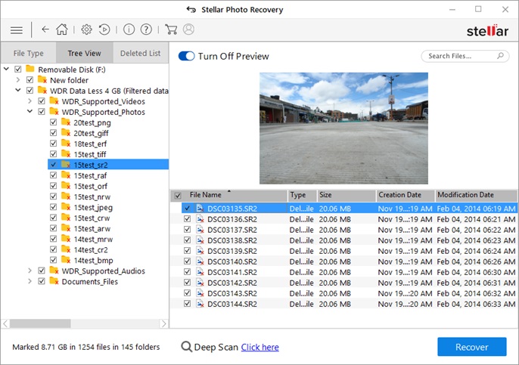519x365 pixels.
Task: Collapse the Removable Disk (F:) node
Action: pos(6,69)
